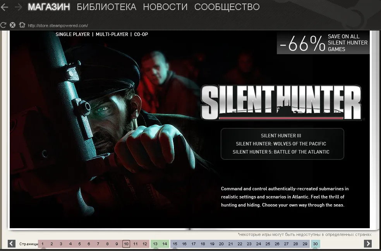Go to page 20

tap(221, 244)
